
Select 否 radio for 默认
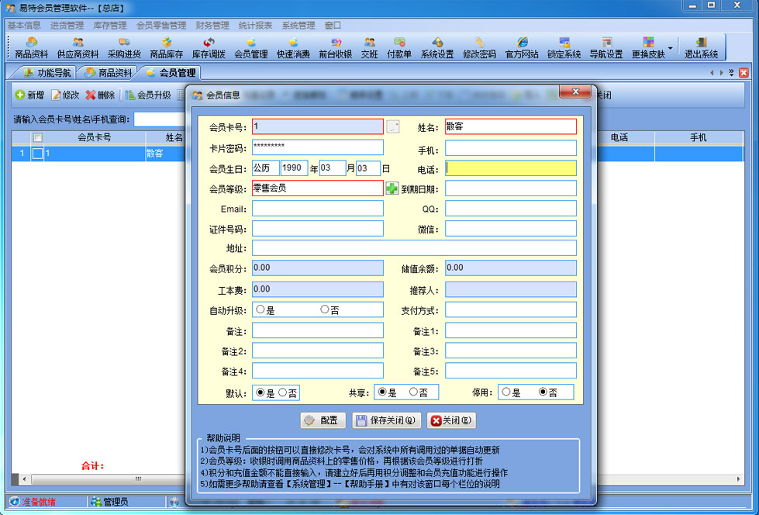(x=283, y=393)
